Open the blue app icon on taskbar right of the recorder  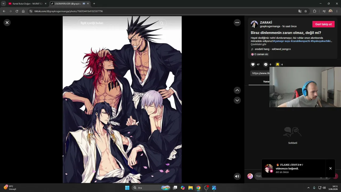pos(214,188)
